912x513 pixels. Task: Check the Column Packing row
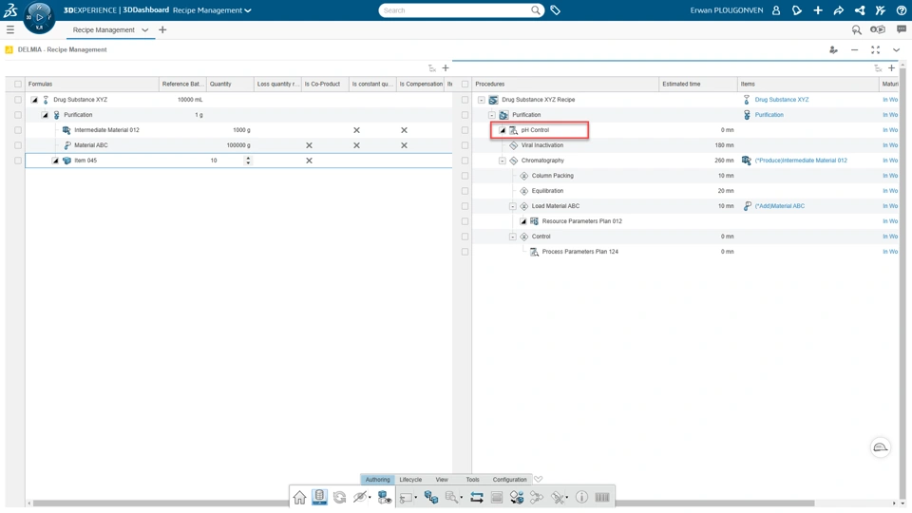tap(465, 176)
